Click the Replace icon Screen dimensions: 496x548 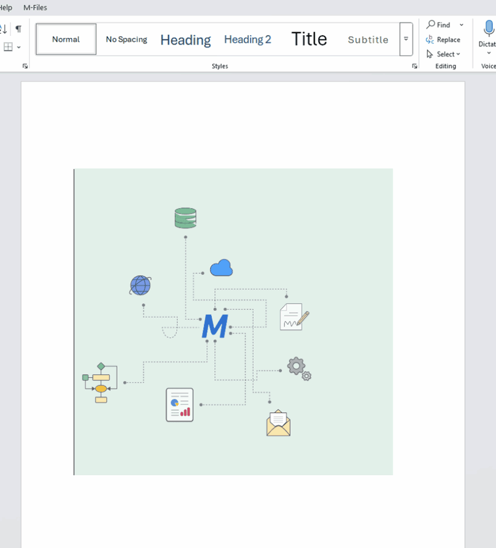(430, 40)
